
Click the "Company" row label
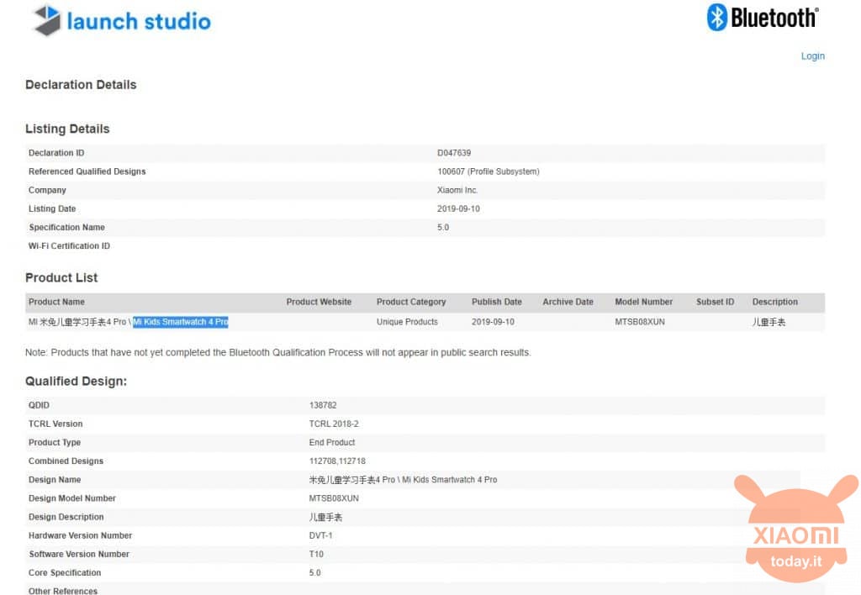pyautogui.click(x=47, y=190)
